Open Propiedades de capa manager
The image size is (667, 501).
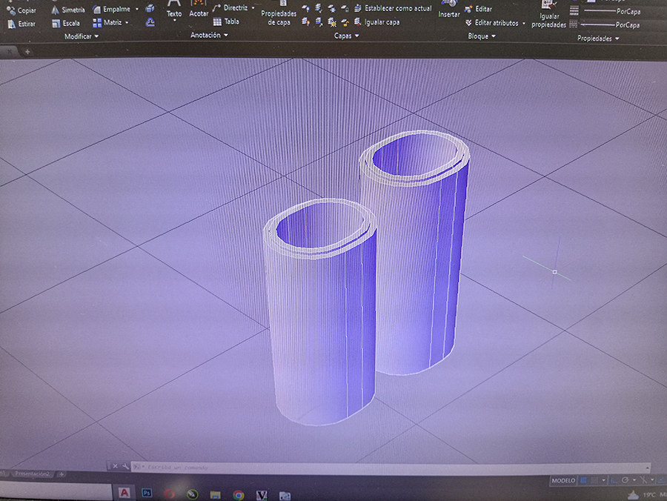279,15
